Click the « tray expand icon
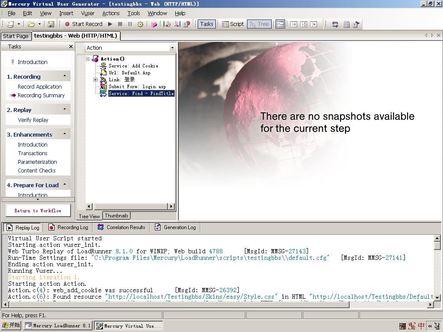Screen dimensions: 443x332 click(x=430, y=326)
